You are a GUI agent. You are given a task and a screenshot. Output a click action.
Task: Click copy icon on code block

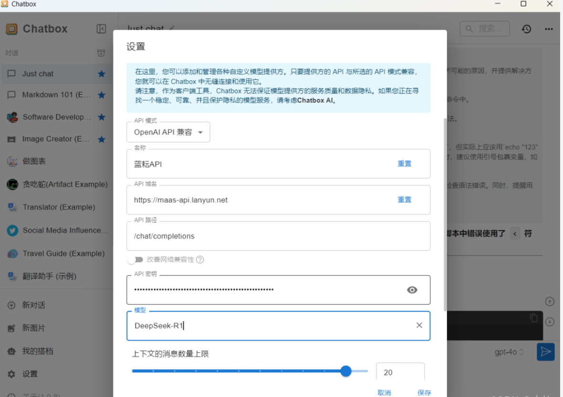pyautogui.click(x=533, y=318)
